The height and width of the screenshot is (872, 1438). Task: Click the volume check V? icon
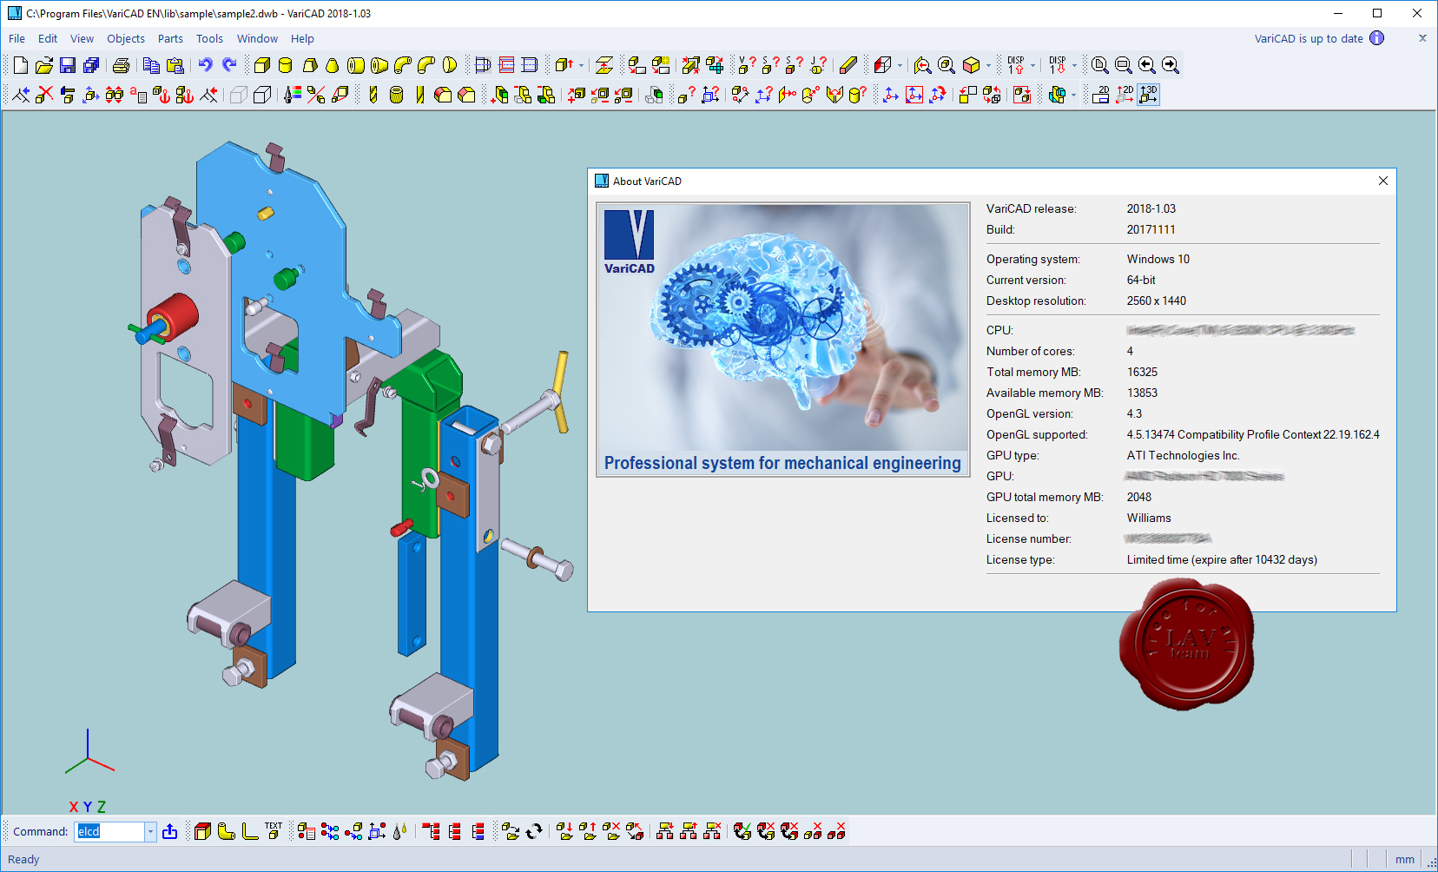pos(747,65)
